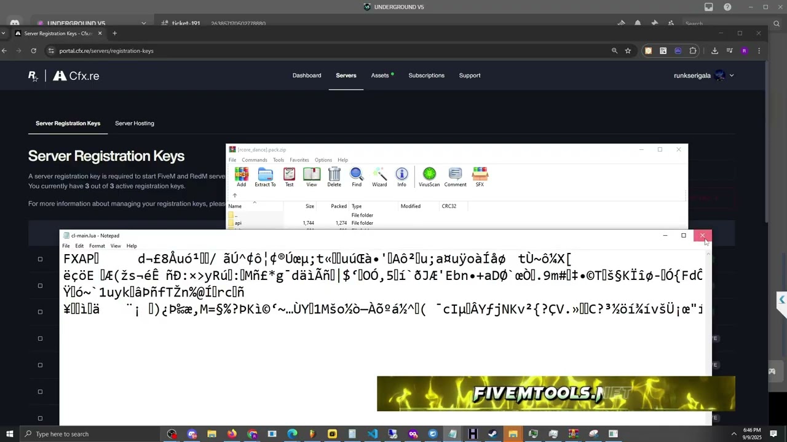Go up one folder in WinRAR
The image size is (787, 442).
point(234,195)
